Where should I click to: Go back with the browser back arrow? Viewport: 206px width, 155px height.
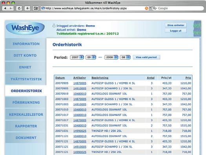pos(5,8)
